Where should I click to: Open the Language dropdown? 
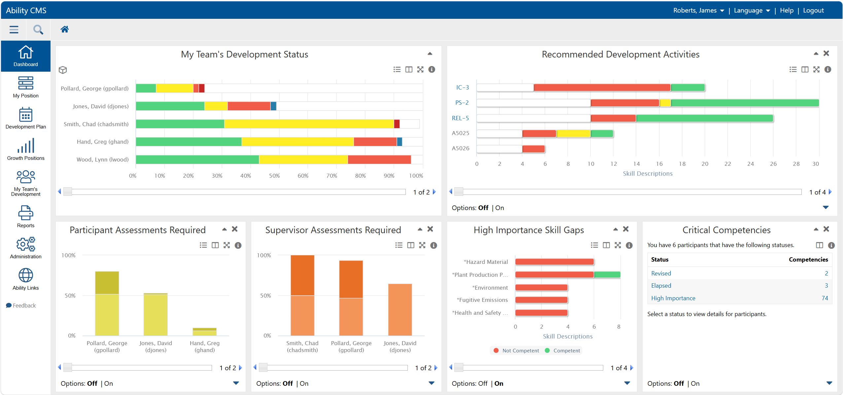[752, 11]
